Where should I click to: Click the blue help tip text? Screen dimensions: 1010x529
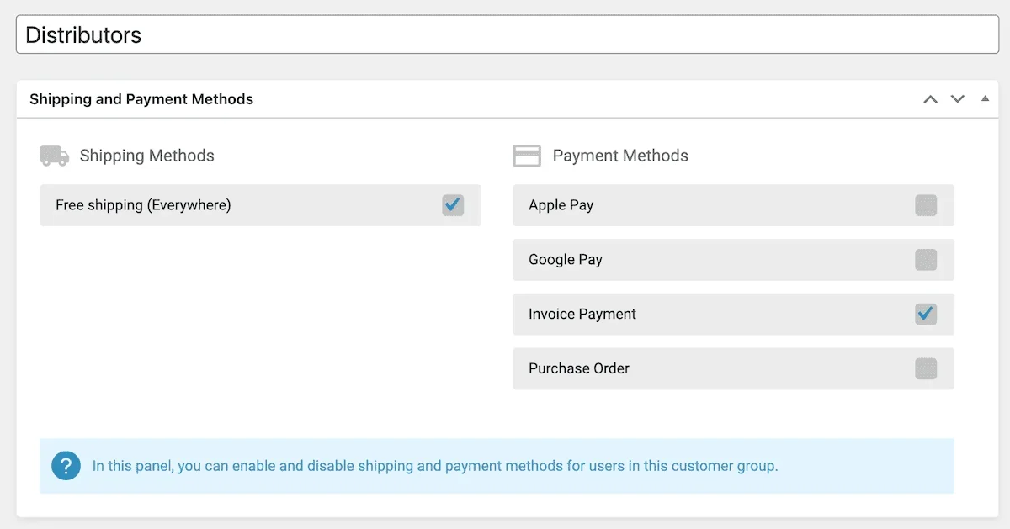[433, 465]
